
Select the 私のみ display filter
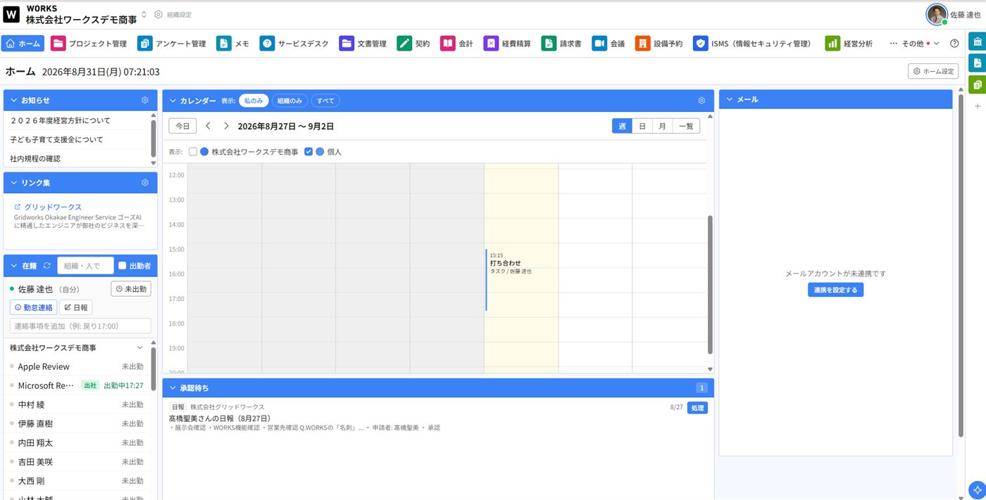point(254,101)
